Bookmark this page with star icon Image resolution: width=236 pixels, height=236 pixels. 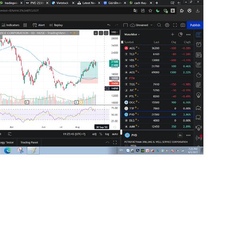coord(150,11)
